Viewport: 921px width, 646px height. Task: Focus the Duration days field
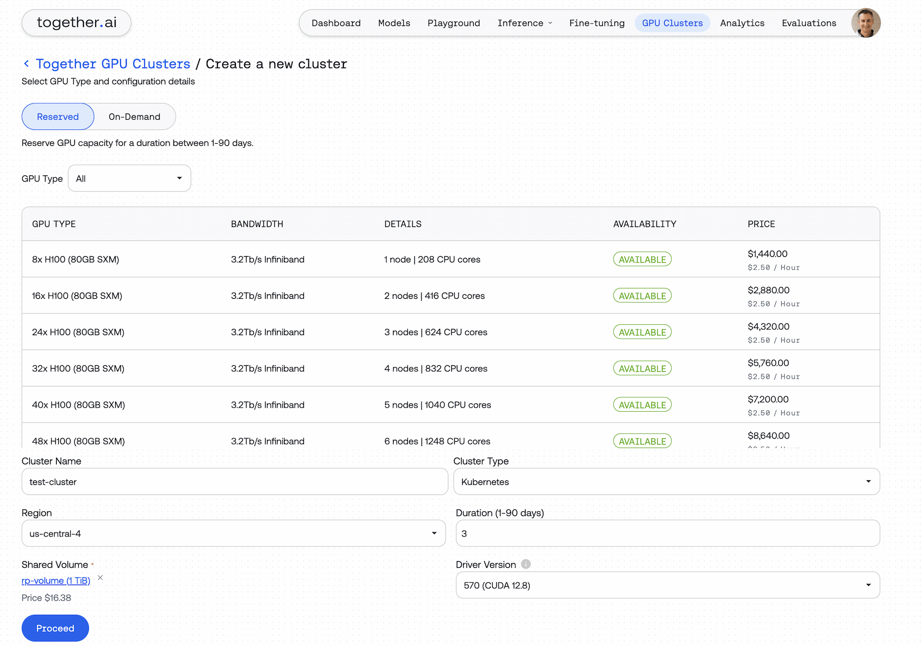point(667,533)
